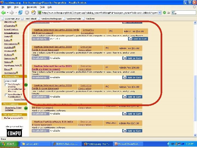Open Norton PartitionMagic 8.0 1-User License link
This screenshot has height=148, width=197.
pos(52,123)
